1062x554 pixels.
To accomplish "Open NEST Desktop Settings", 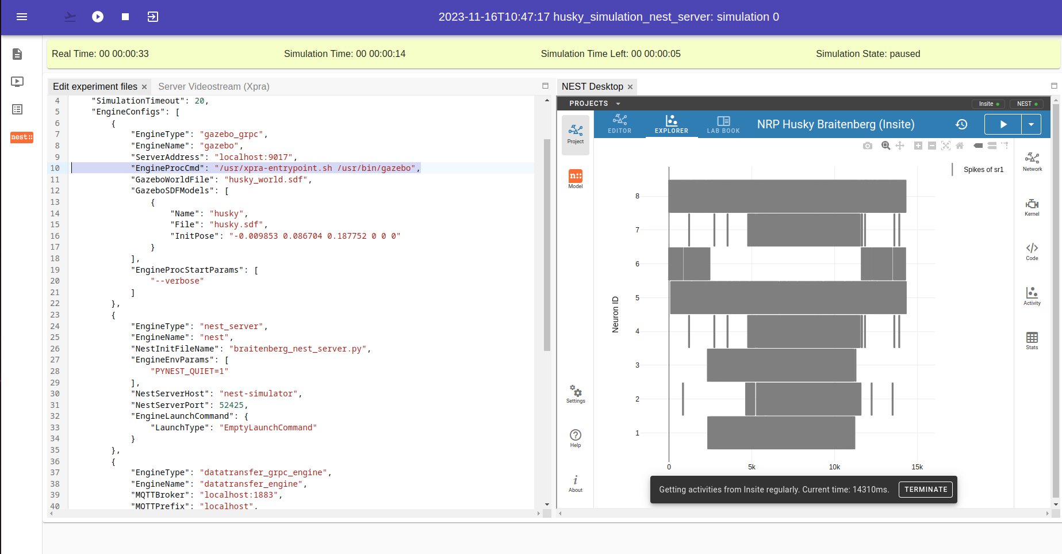I will coord(576,394).
